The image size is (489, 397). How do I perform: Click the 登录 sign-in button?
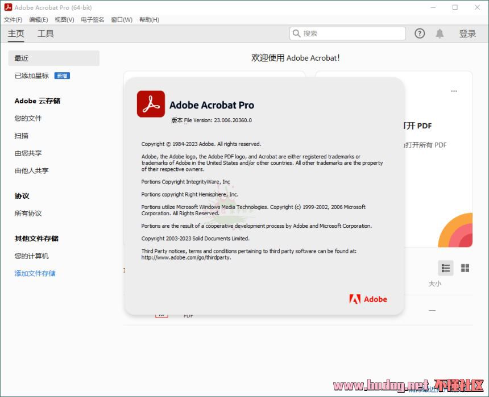pos(467,34)
